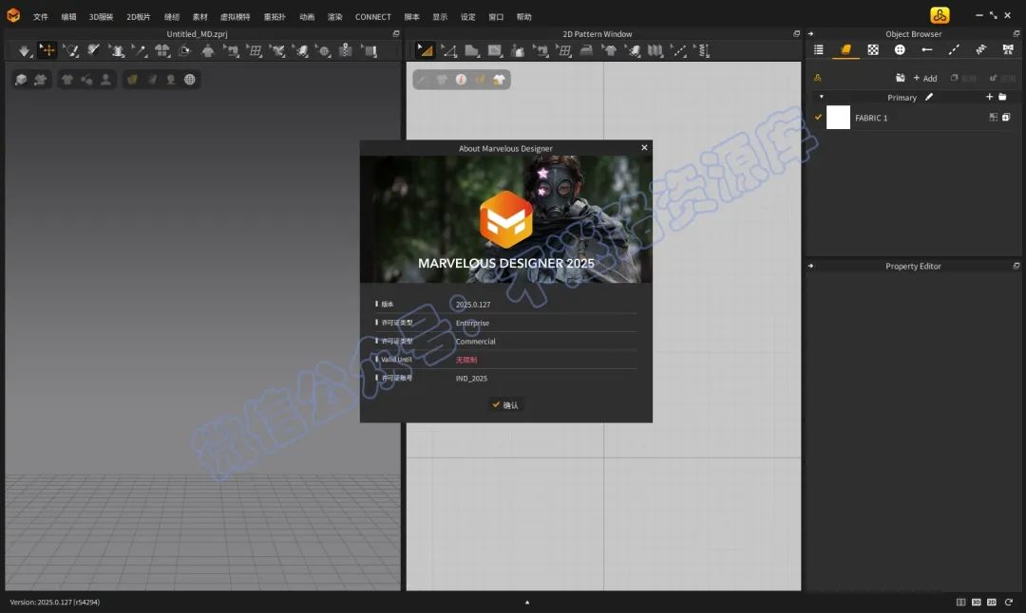Select the grid-pattern tool in 3D toolbar
This screenshot has width=1026, height=613.
click(255, 50)
